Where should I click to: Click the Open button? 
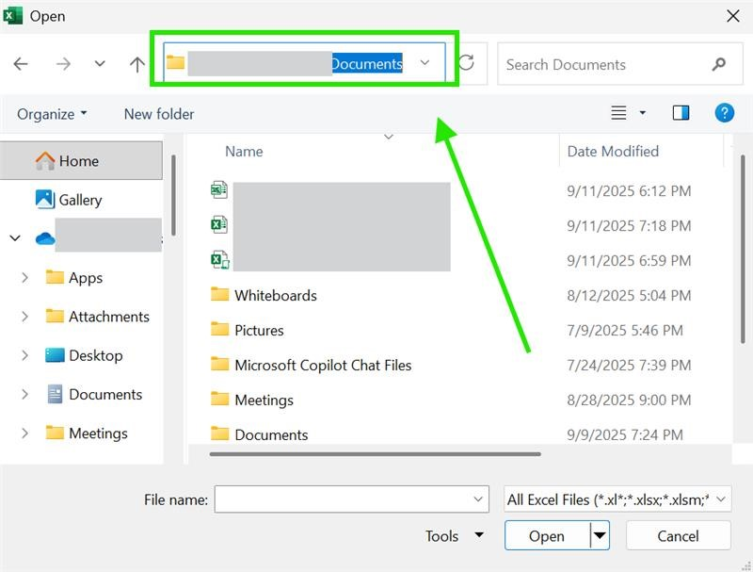(x=547, y=535)
